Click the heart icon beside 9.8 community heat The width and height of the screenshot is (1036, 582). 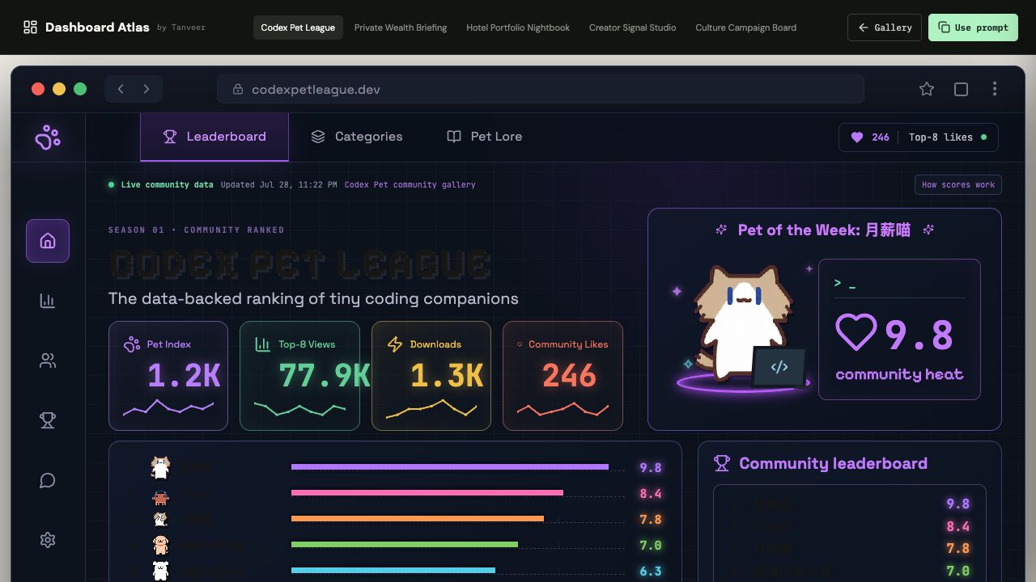pos(856,331)
